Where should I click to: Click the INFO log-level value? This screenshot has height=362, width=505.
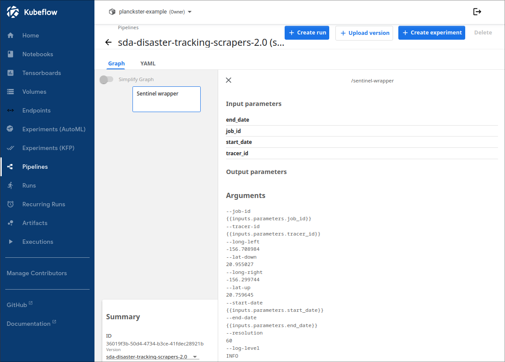232,356
